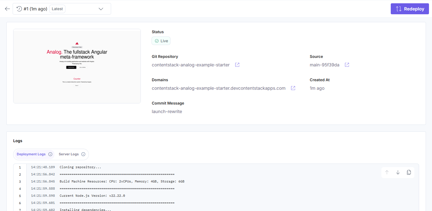
Task: Click the Live status badge
Action: pos(161,41)
